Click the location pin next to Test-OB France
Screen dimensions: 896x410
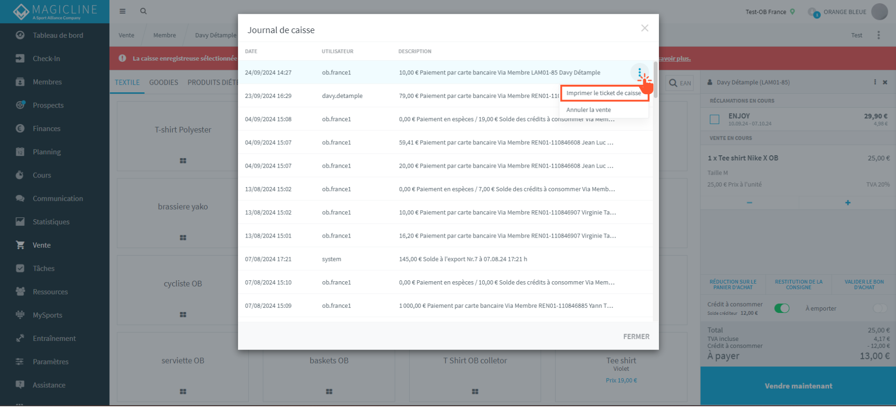(x=792, y=12)
